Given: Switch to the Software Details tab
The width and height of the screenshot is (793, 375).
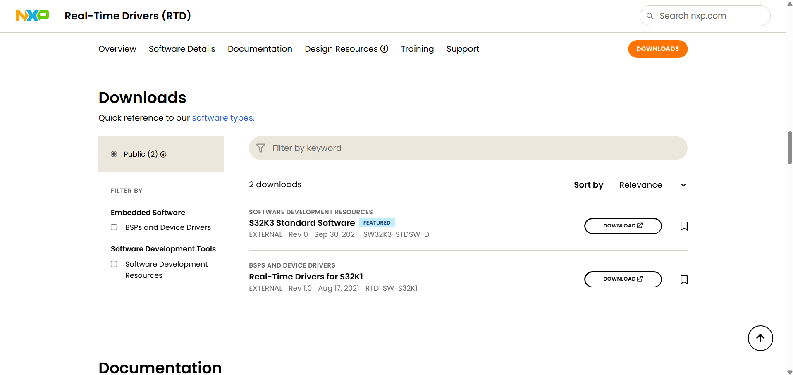Looking at the screenshot, I should pyautogui.click(x=182, y=49).
